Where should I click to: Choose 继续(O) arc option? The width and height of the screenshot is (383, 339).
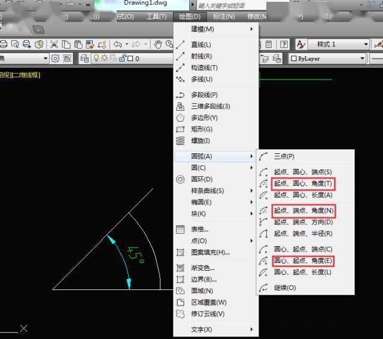(306, 288)
